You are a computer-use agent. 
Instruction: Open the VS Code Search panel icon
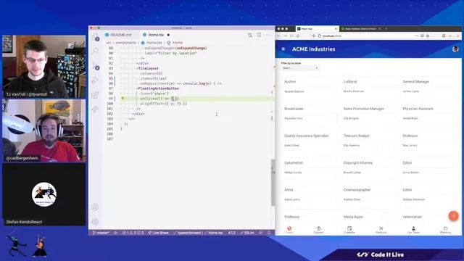(x=95, y=51)
